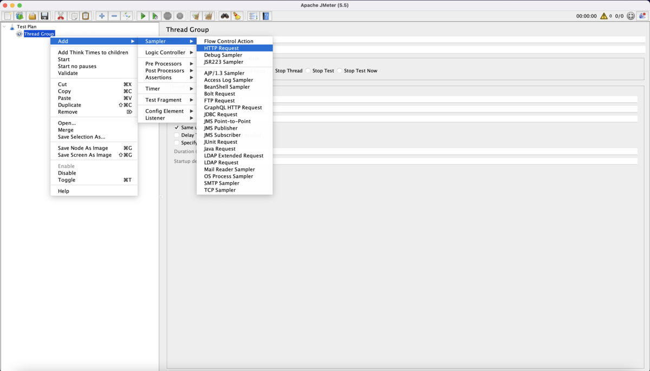Expand the Test Fragment submenu
650x371 pixels.
click(167, 100)
